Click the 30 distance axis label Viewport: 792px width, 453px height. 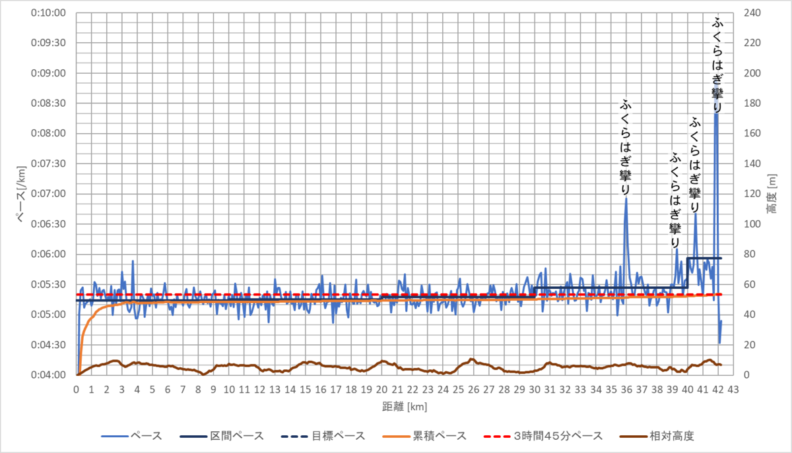coord(535,389)
